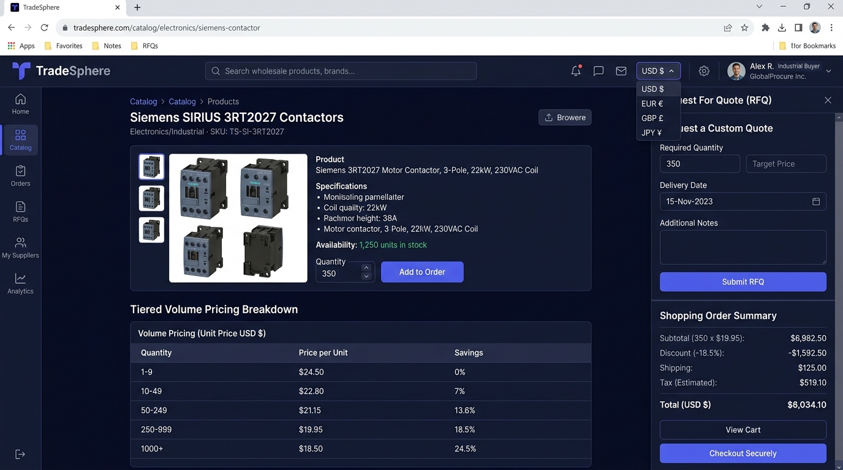The height and width of the screenshot is (470, 843).
Task: Click the Browere button
Action: pyautogui.click(x=565, y=117)
